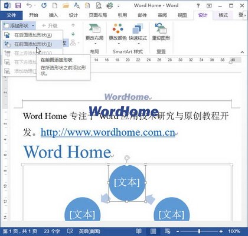
Task: Switch to the 页面布局 tab
Action: tap(98, 15)
